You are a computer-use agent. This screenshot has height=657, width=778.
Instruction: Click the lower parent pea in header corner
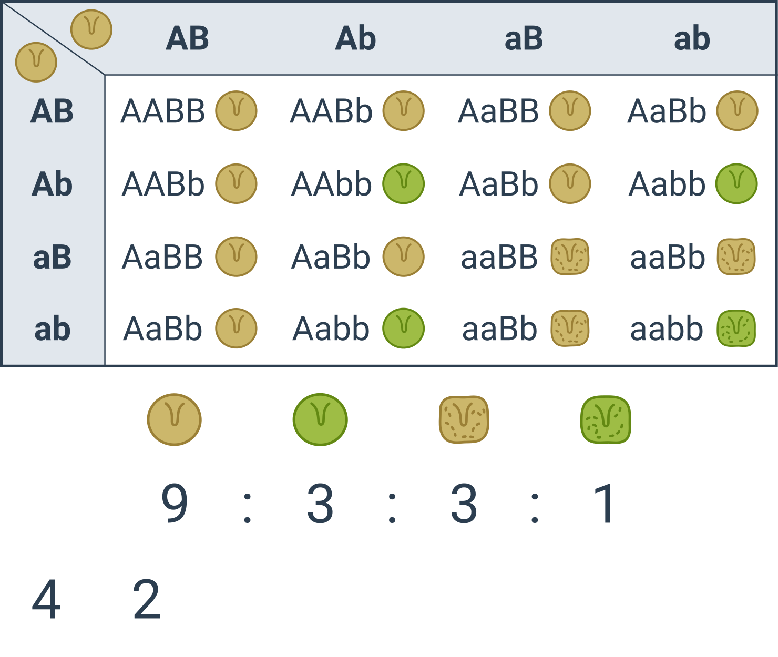click(36, 62)
